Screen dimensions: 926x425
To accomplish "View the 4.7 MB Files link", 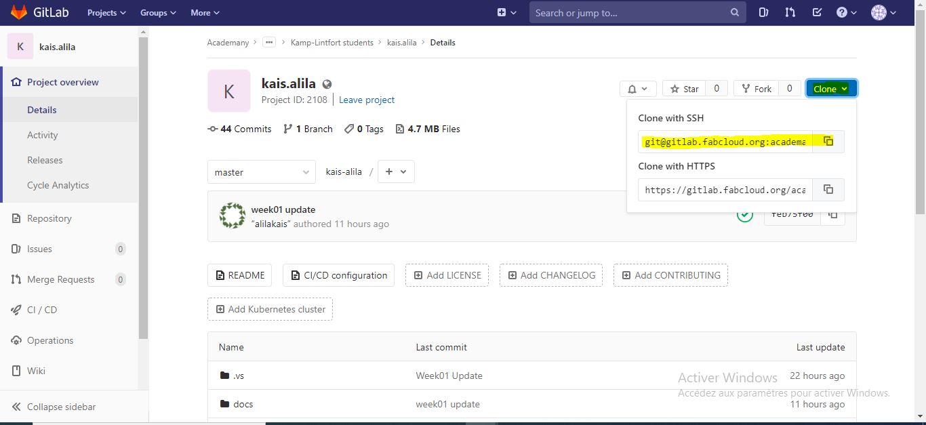I will 428,129.
